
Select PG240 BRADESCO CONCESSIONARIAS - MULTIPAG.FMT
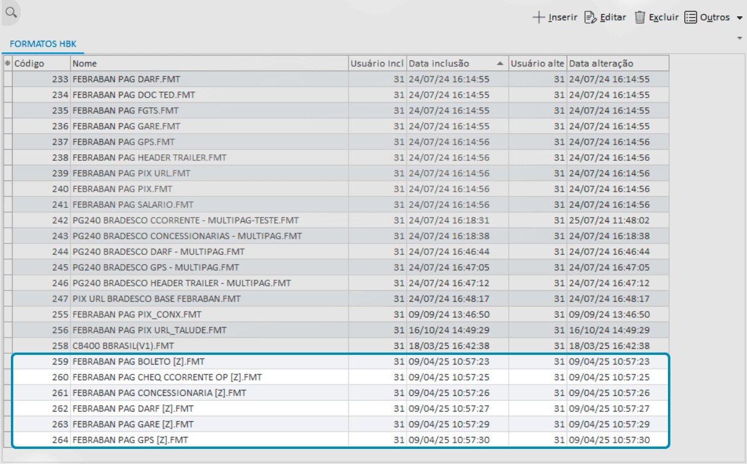[336, 236]
